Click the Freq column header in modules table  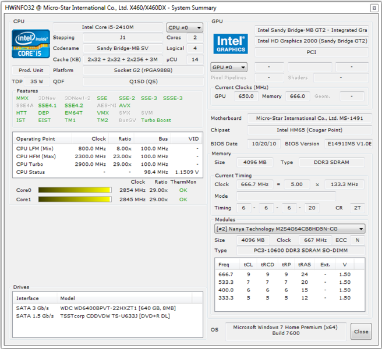pyautogui.click(x=228, y=265)
